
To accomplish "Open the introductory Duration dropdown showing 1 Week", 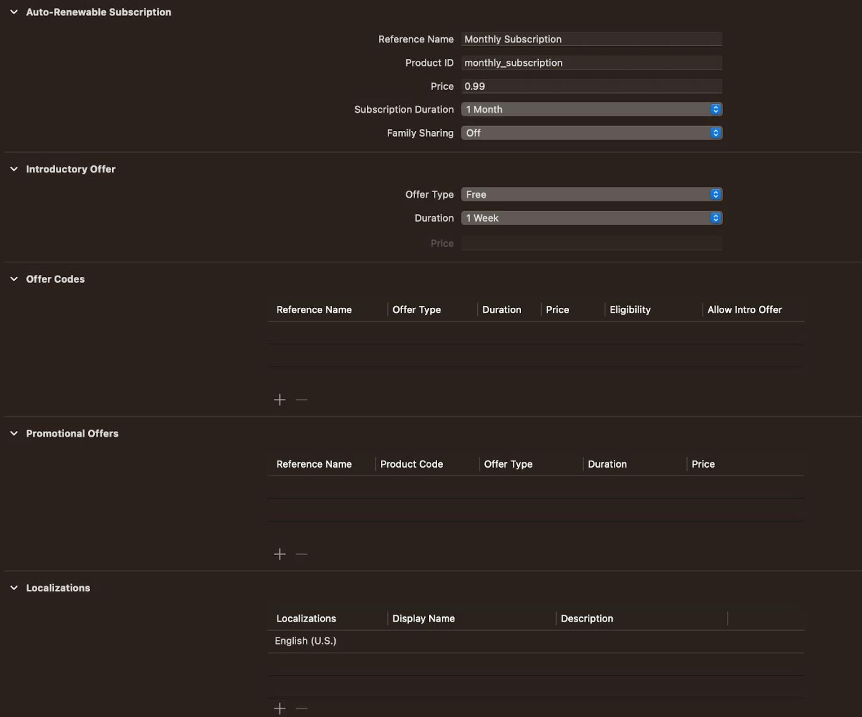I will [x=591, y=218].
